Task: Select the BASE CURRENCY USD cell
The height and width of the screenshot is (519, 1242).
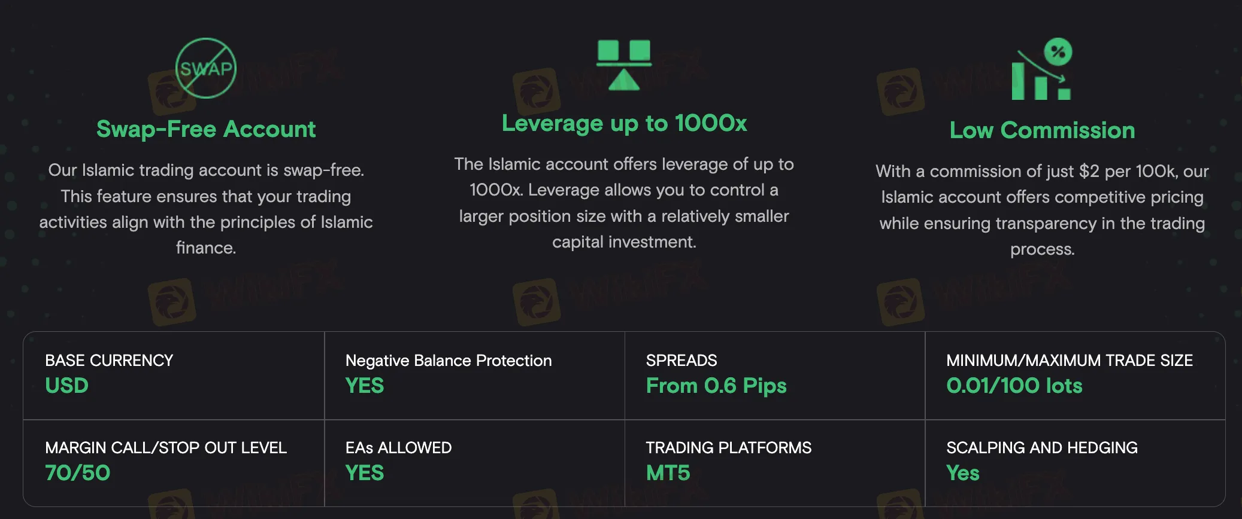Action: coord(174,375)
